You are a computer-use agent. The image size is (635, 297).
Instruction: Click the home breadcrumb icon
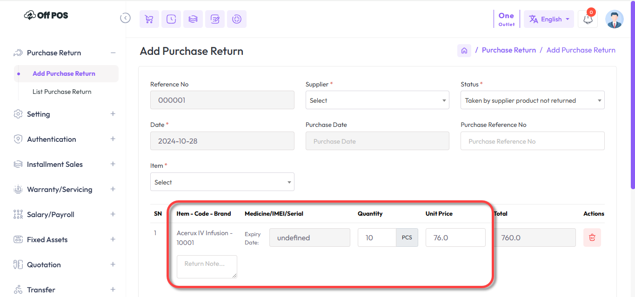pos(464,51)
